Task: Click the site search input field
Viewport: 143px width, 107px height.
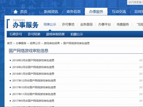Action: point(135,2)
